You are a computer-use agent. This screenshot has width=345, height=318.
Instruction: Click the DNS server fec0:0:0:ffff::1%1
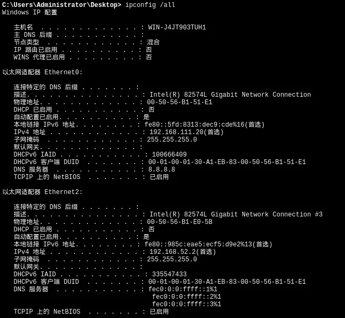(x=183, y=289)
